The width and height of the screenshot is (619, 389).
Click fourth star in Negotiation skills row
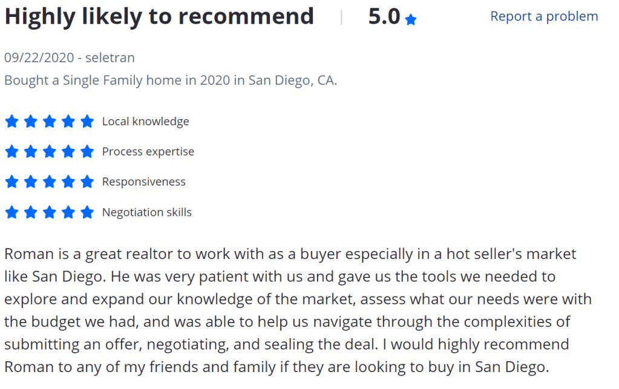click(x=68, y=212)
